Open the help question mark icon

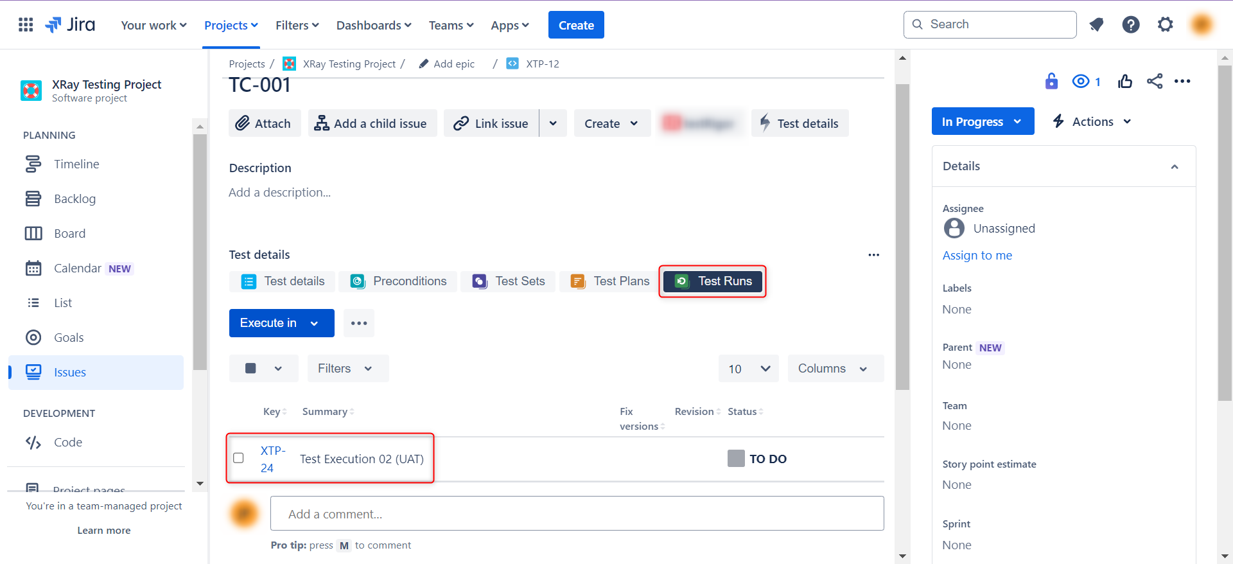click(1130, 25)
